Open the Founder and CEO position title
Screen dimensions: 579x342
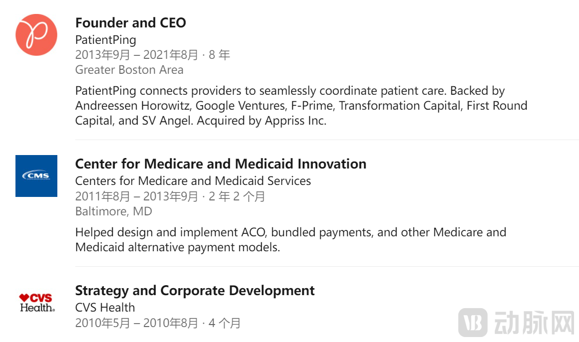tap(131, 22)
